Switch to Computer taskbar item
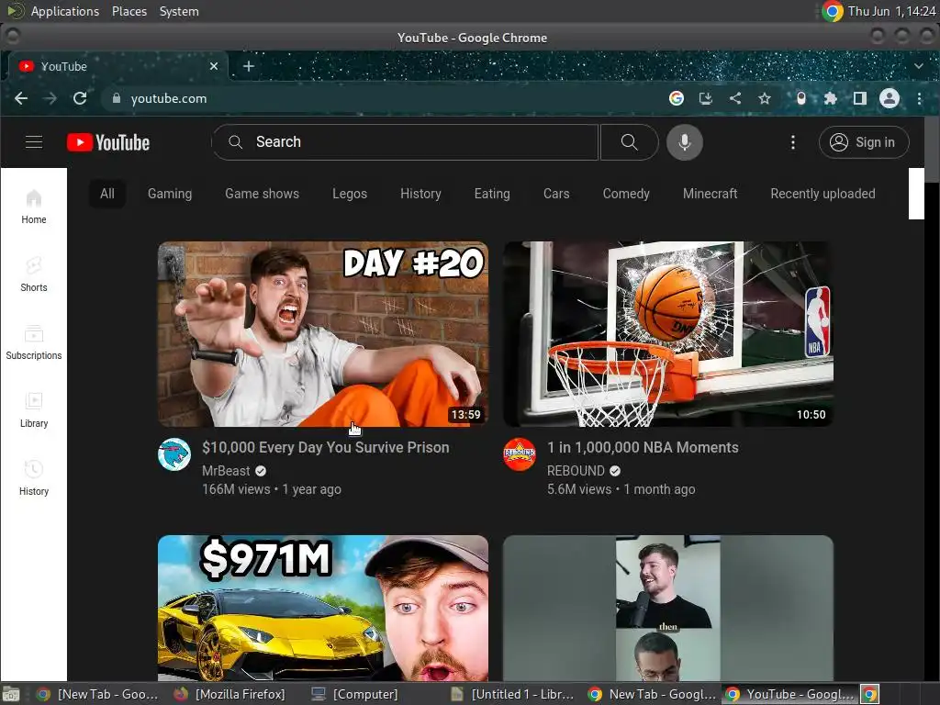 (x=355, y=694)
